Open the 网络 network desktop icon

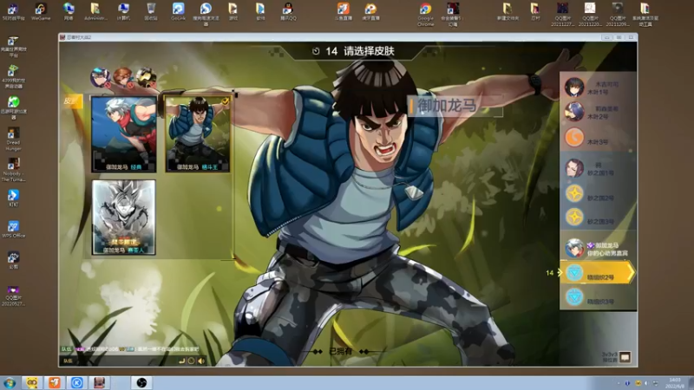(x=69, y=11)
